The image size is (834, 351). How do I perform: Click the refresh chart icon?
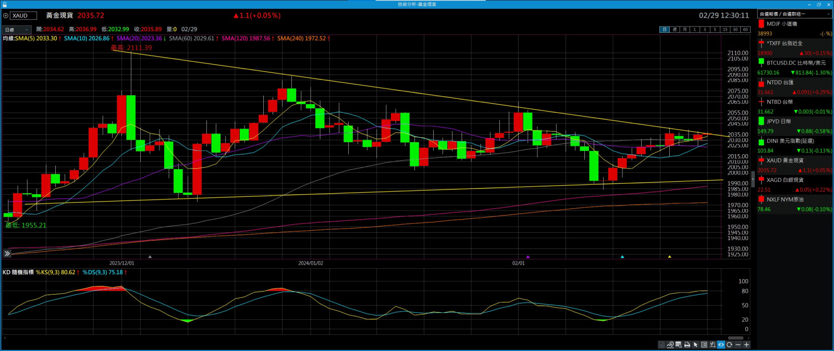pos(729,345)
